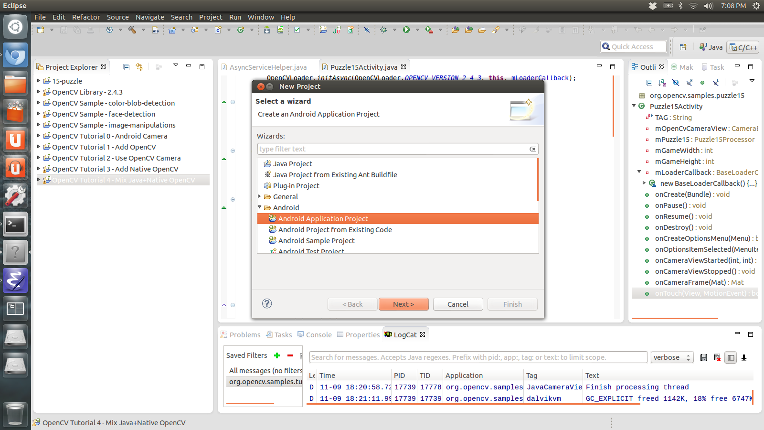Toggle Hide Non-Public Members green dot

click(702, 83)
